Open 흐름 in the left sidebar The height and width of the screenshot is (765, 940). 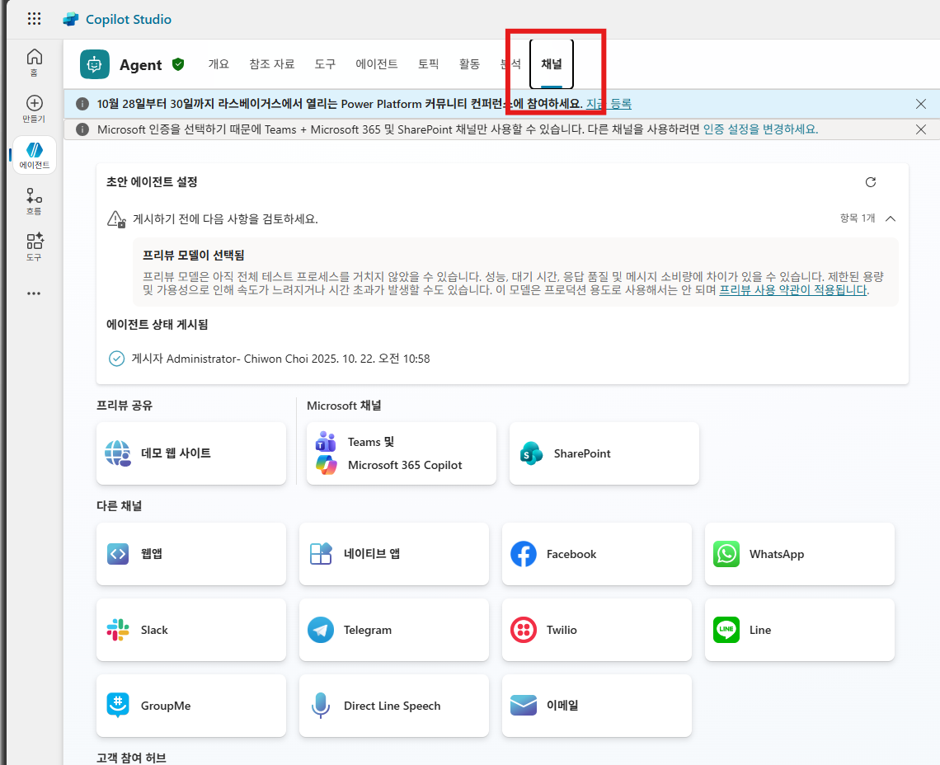[x=34, y=201]
